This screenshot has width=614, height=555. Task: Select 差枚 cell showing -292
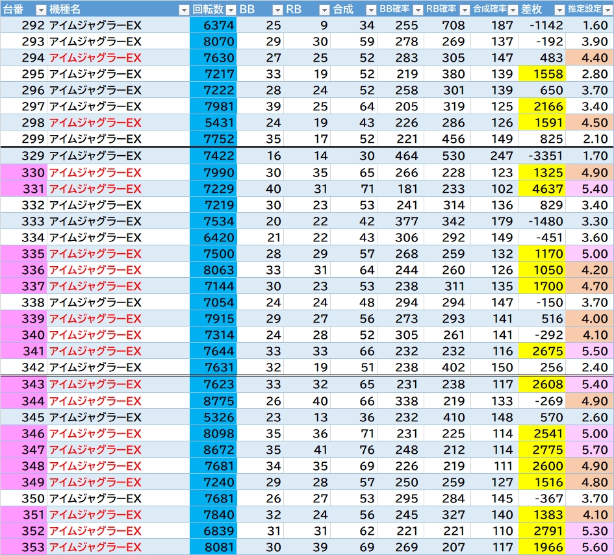click(543, 335)
